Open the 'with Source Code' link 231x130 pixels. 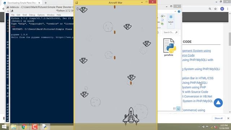196,92
